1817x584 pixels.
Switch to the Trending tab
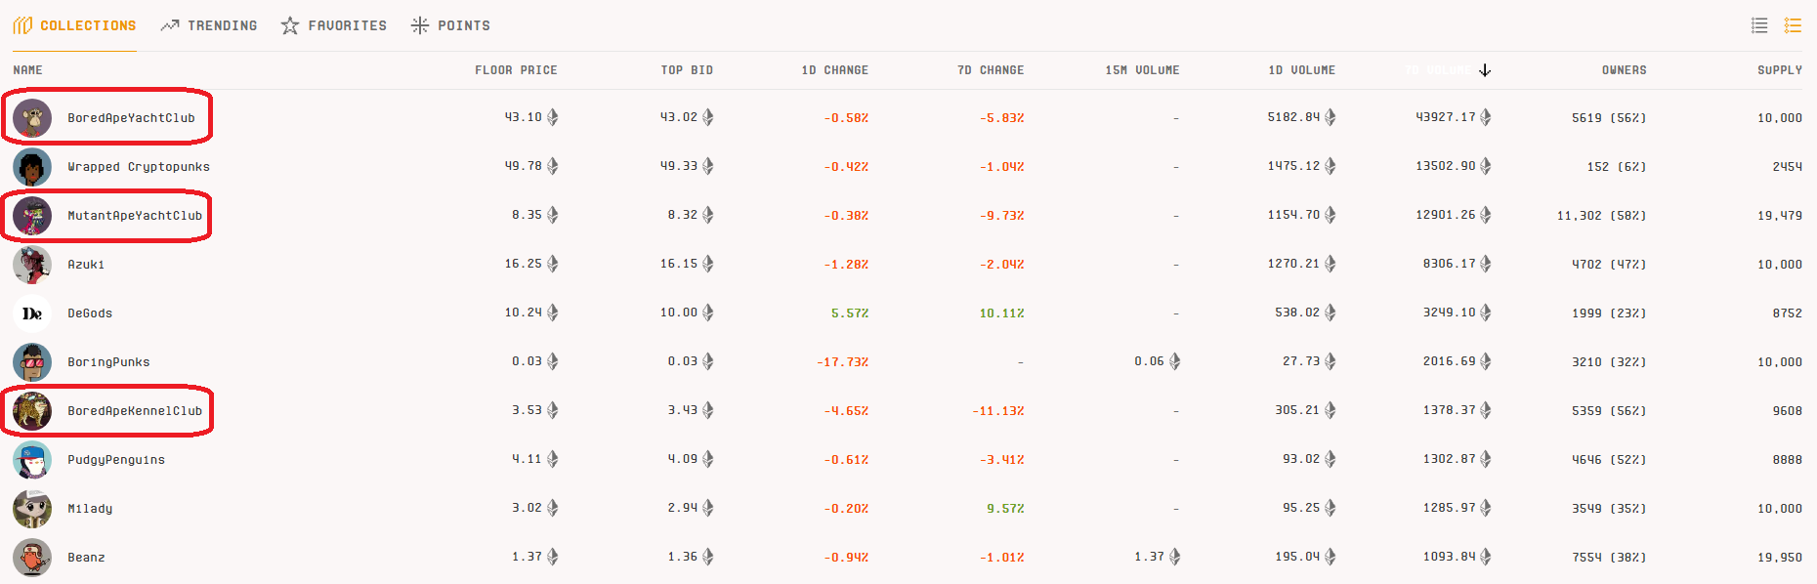click(x=209, y=25)
